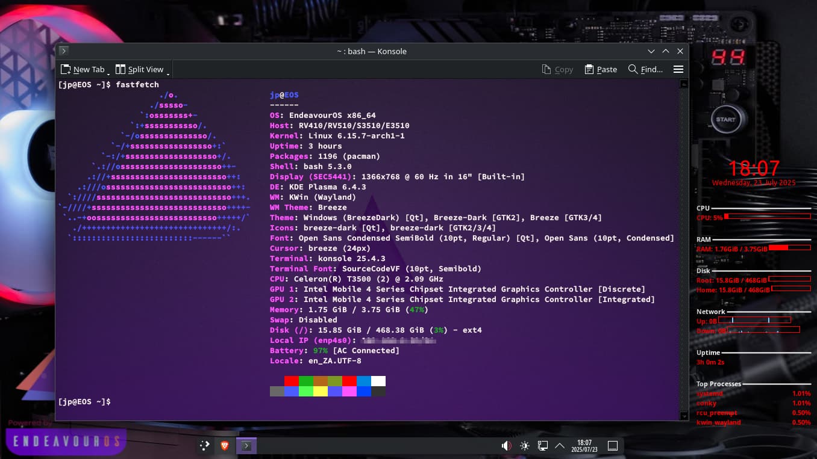Click the 'Kernel: Linux 6.15.7-arch1-1' line
Image resolution: width=817 pixels, height=459 pixels.
click(x=337, y=136)
